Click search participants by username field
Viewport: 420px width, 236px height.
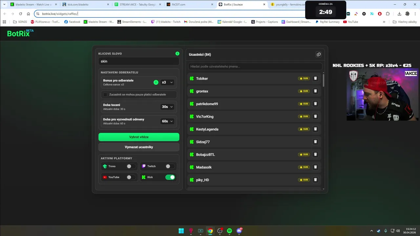tap(255, 67)
